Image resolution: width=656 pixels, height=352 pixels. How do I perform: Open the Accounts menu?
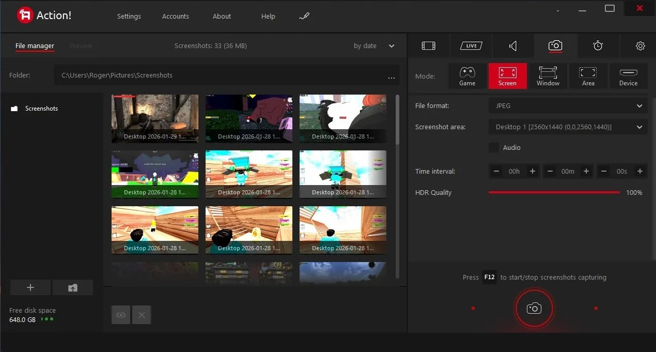coord(175,16)
